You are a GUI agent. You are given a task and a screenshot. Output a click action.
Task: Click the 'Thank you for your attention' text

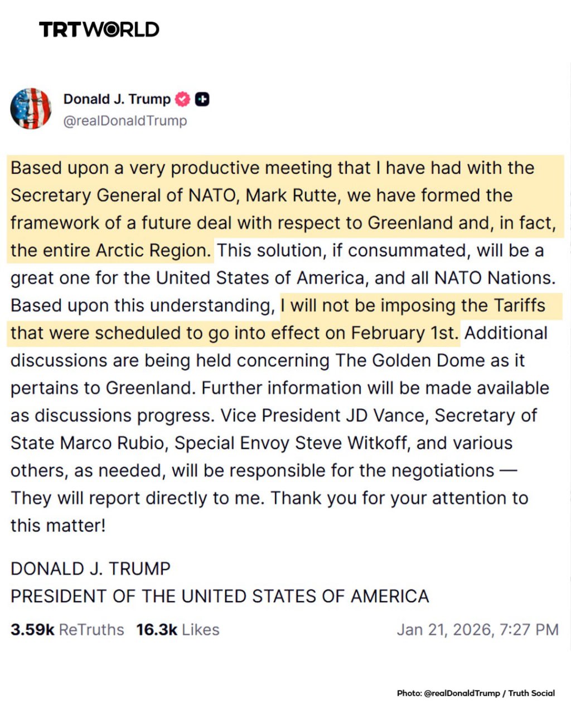[399, 498]
